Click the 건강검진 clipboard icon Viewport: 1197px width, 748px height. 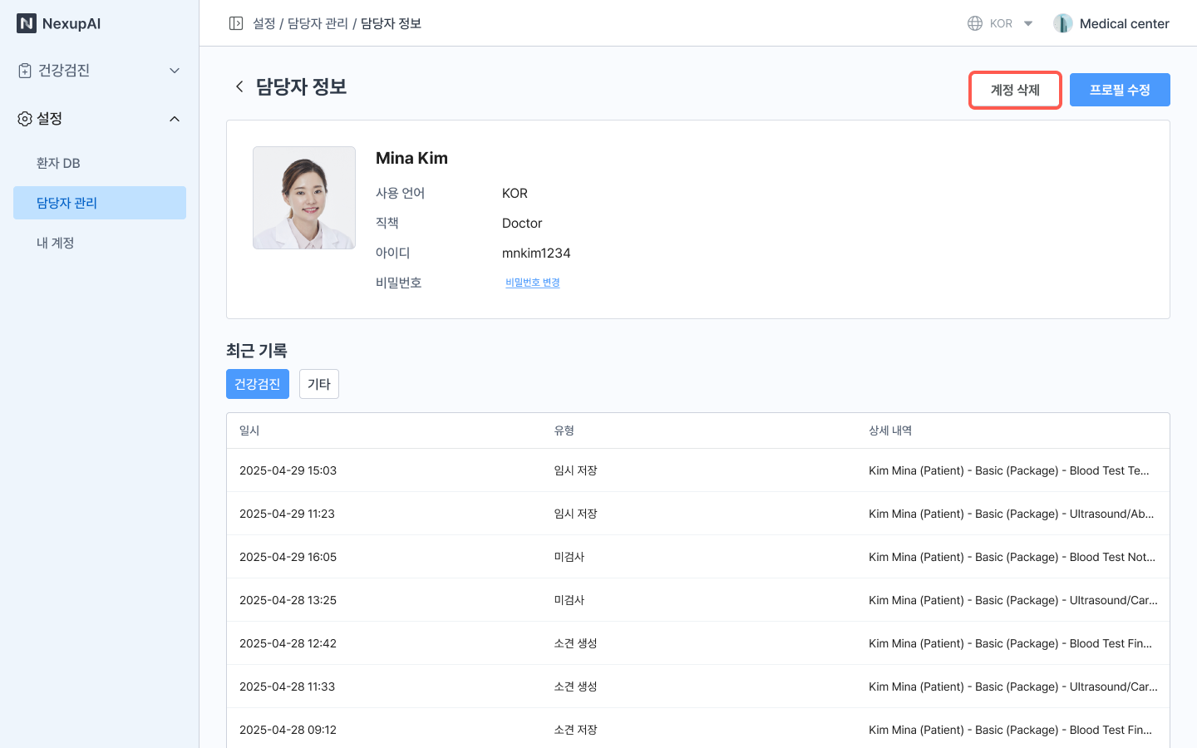(x=25, y=71)
